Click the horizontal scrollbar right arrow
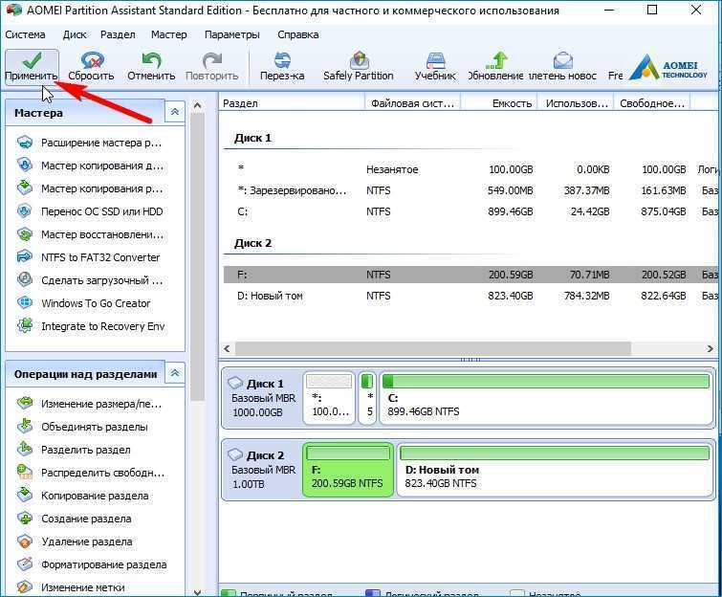The width and height of the screenshot is (722, 597). [x=710, y=348]
